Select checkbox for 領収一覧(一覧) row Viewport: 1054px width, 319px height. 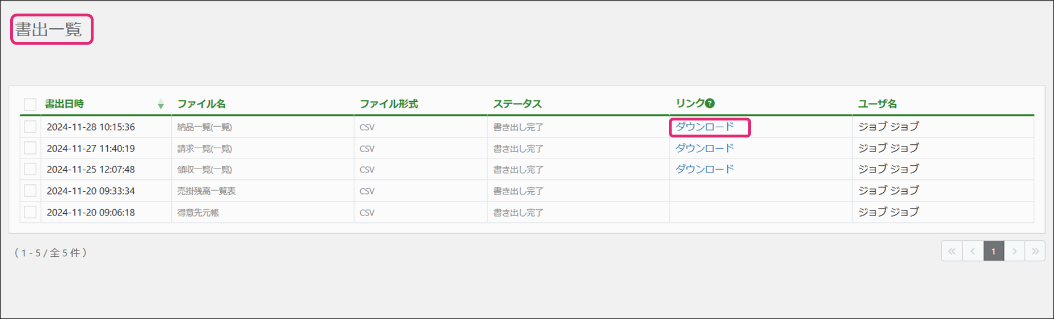coord(30,169)
